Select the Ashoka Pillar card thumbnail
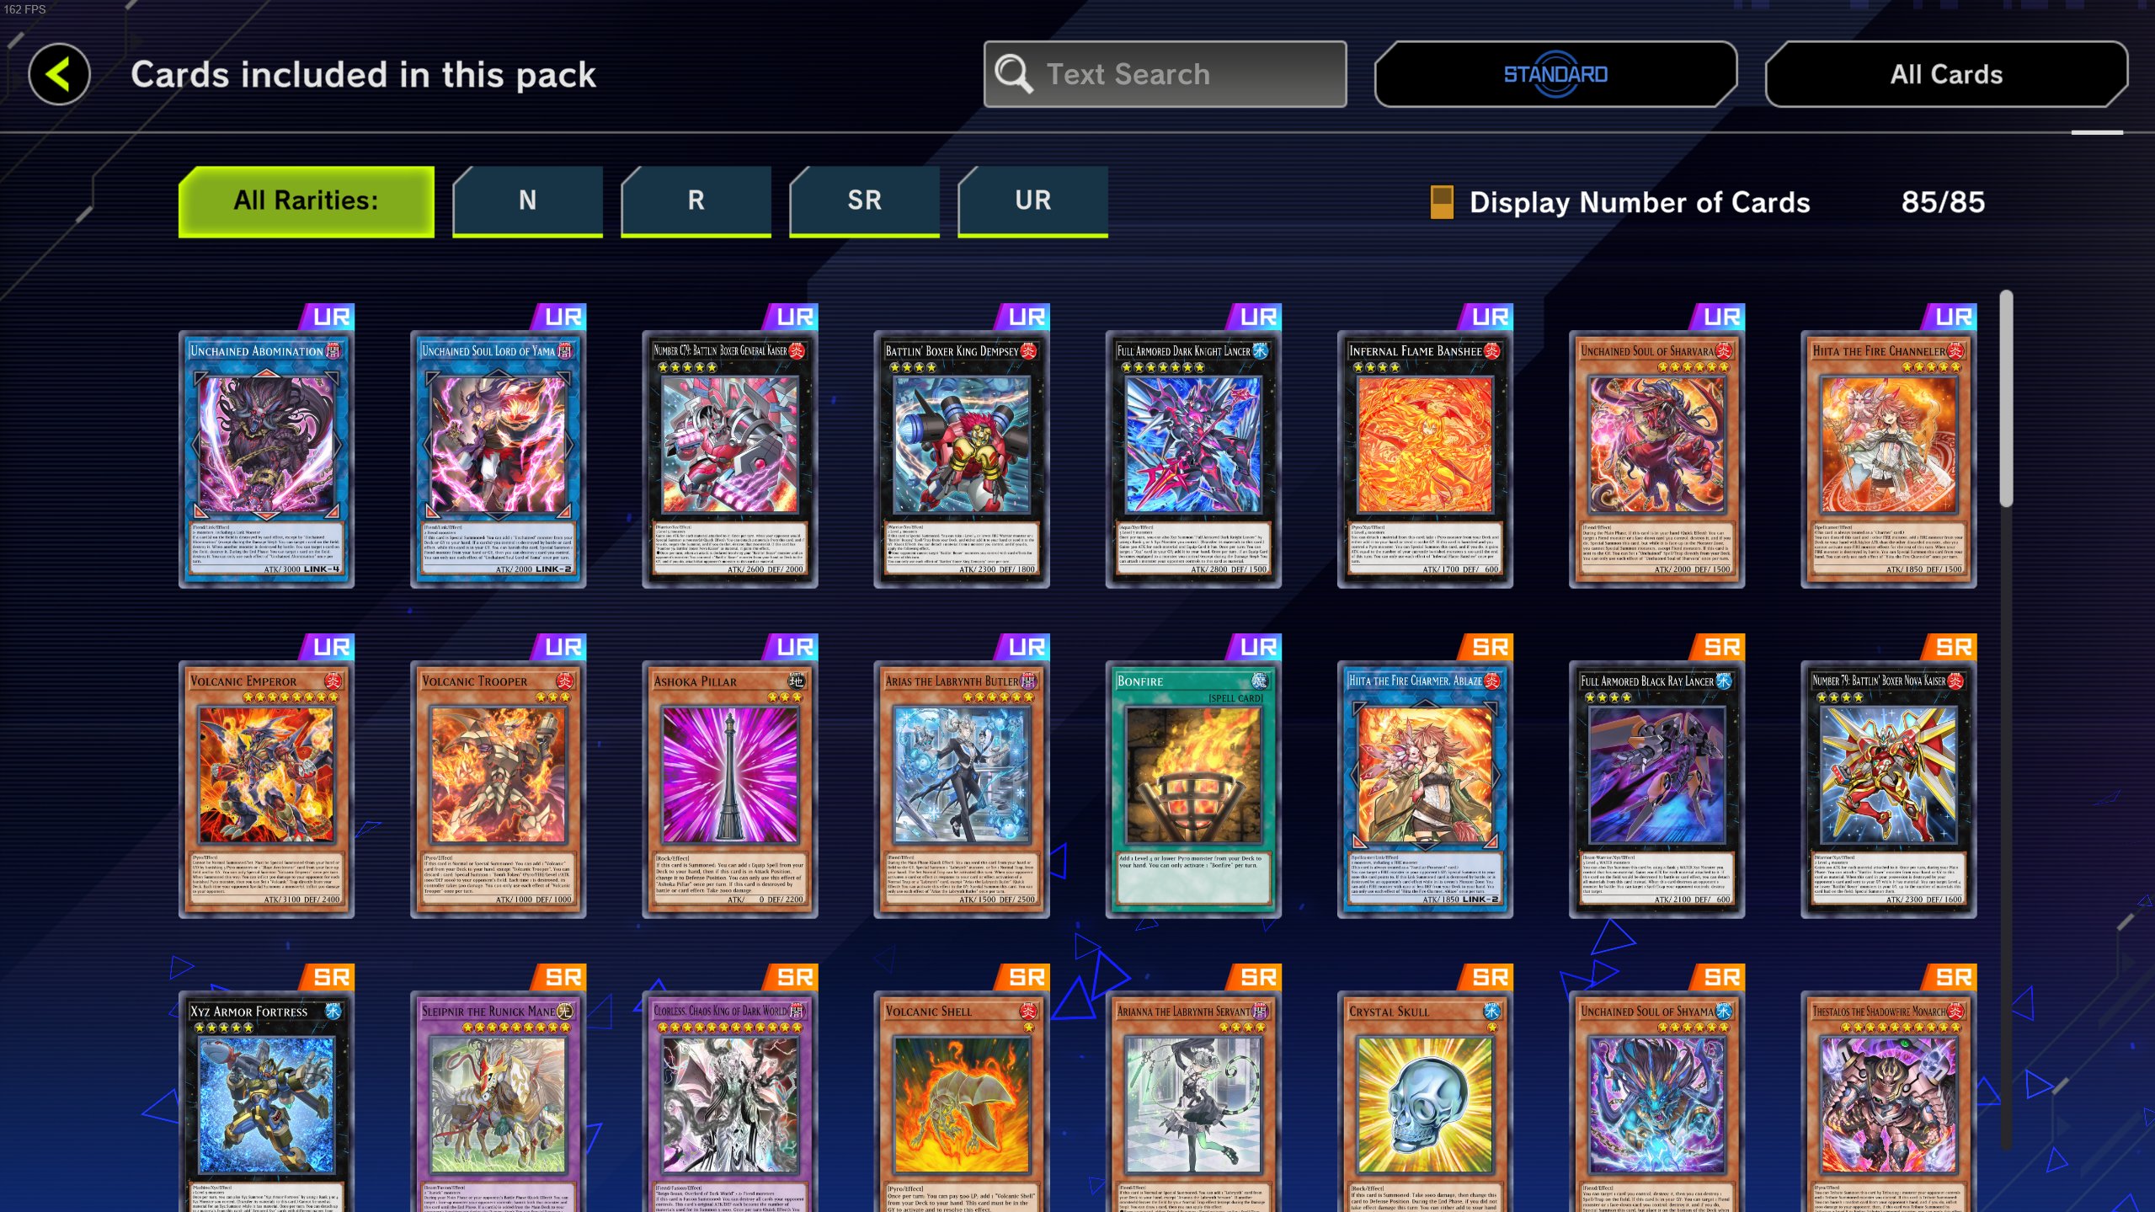This screenshot has width=2155, height=1212. [730, 789]
